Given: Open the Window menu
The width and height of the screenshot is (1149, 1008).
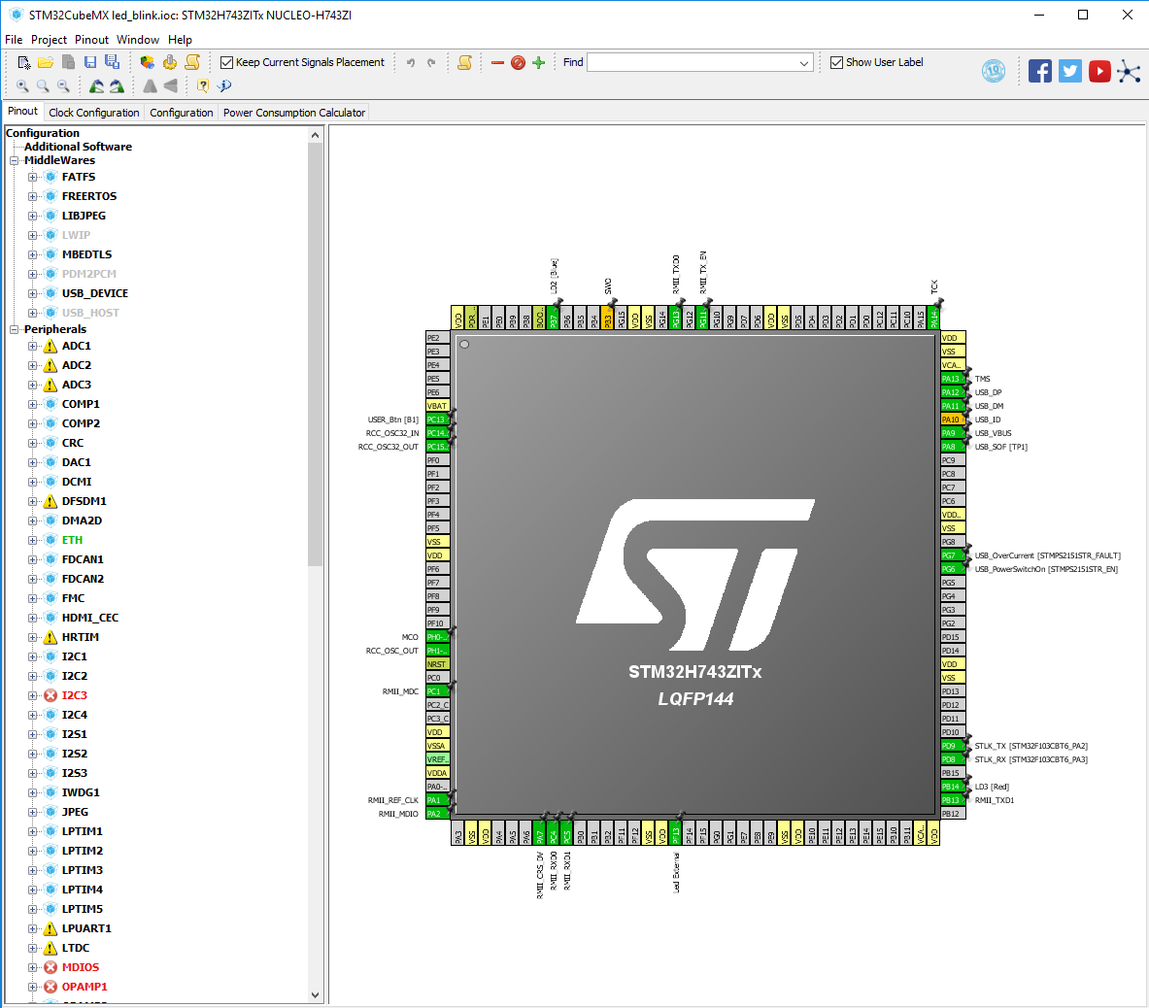Looking at the screenshot, I should pyautogui.click(x=138, y=40).
